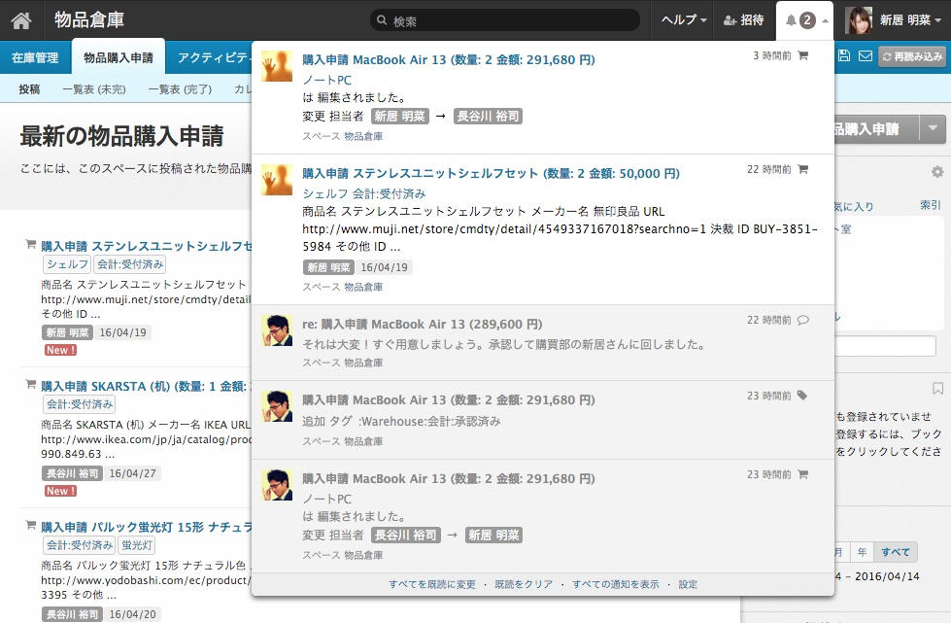951x623 pixels.
Task: Click tag icon on the tag-added notification
Action: 802,396
